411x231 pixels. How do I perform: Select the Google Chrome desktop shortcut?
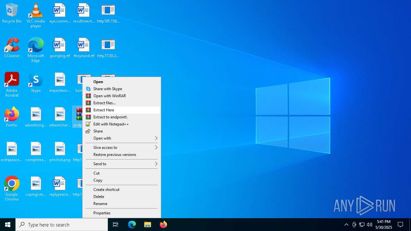tap(12, 189)
